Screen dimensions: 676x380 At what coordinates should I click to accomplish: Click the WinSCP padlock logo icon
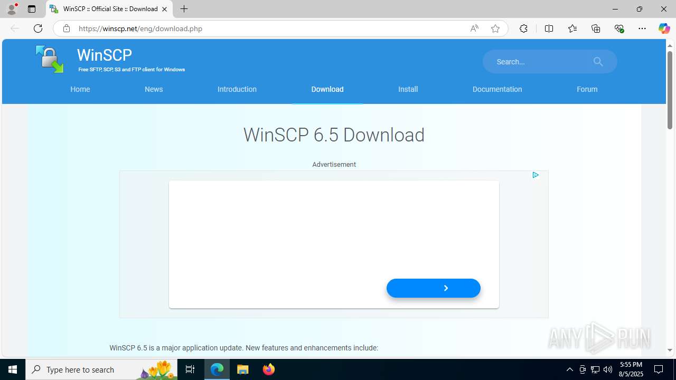(50, 59)
